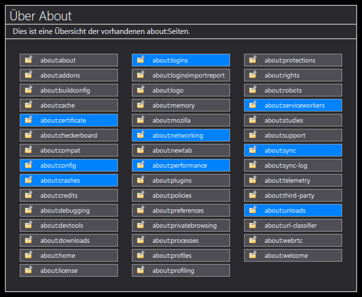Open the about:support page

click(293, 135)
